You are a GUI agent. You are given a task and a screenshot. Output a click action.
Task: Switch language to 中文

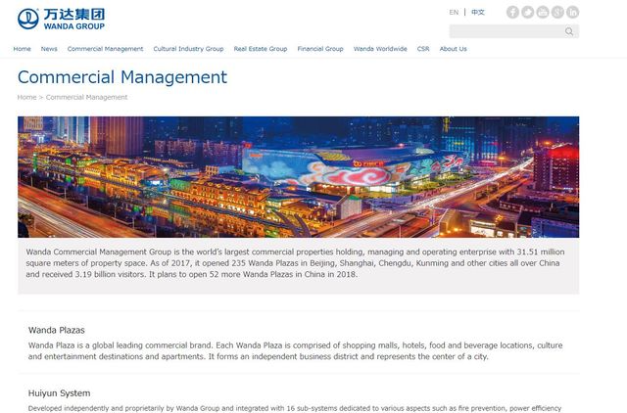click(x=478, y=13)
